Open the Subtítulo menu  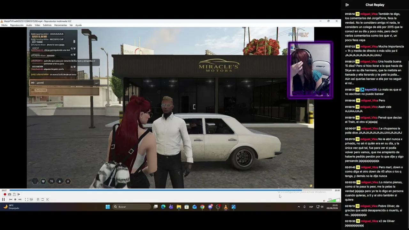pos(47,25)
